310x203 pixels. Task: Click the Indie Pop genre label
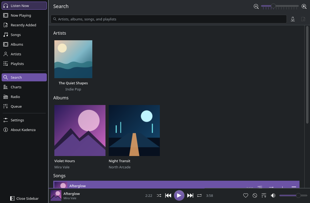73,89
